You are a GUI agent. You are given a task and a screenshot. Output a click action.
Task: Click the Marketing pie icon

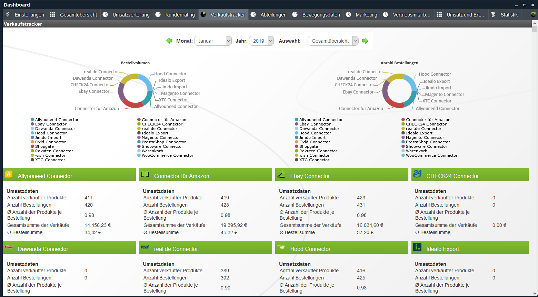pyautogui.click(x=348, y=14)
